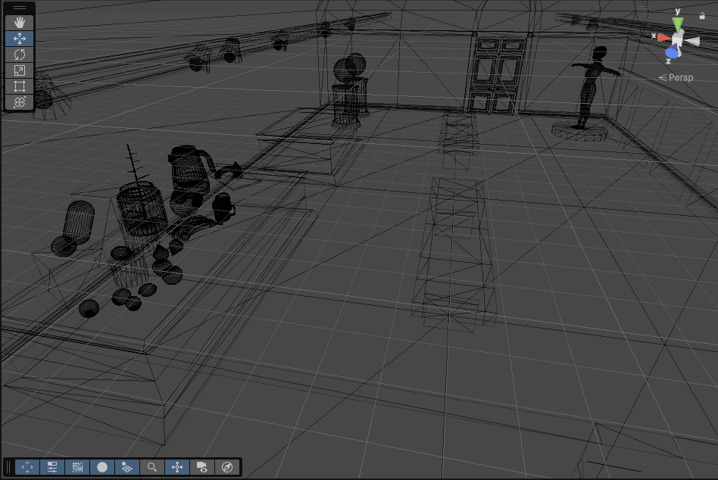The width and height of the screenshot is (718, 480).
Task: Toggle the grid visibility overlay button
Action: click(127, 467)
